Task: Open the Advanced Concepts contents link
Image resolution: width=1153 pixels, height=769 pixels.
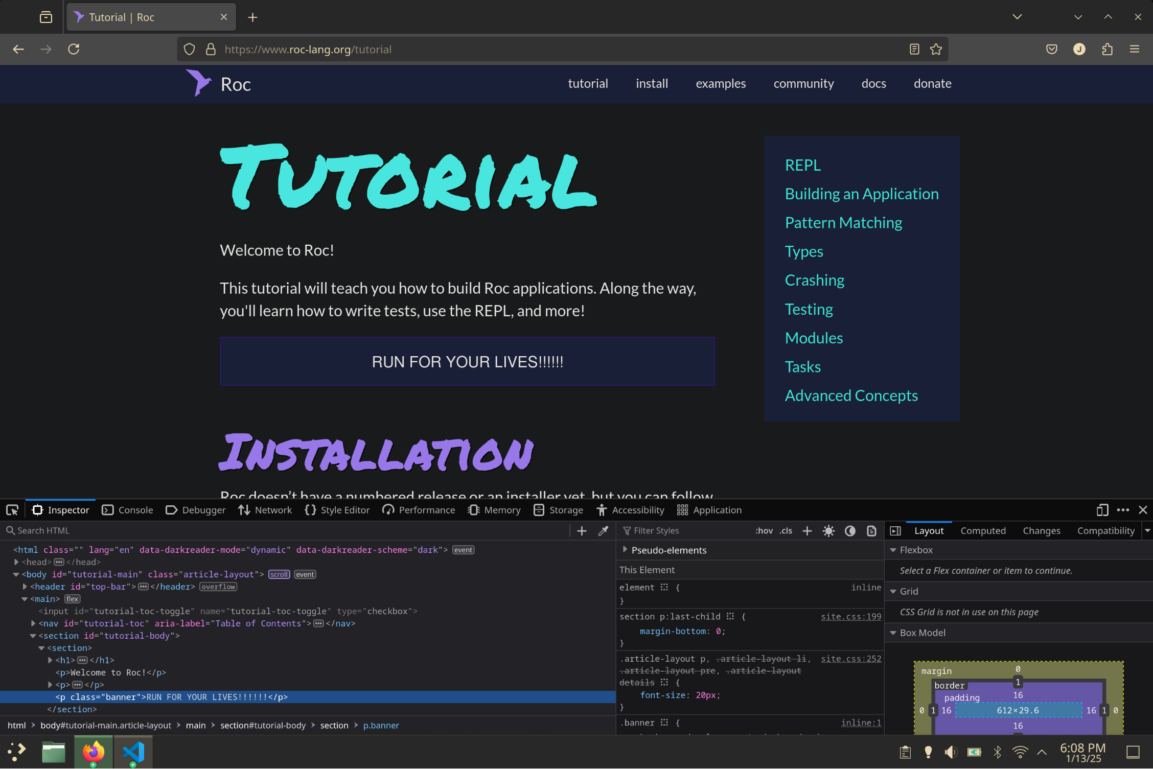Action: pos(851,395)
